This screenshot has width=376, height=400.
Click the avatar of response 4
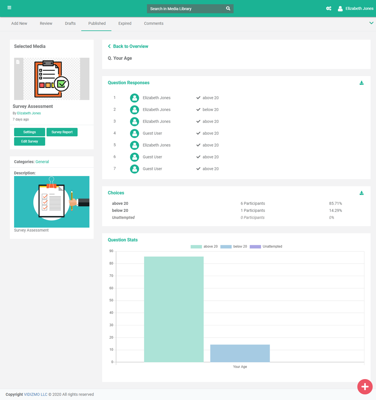[134, 133]
